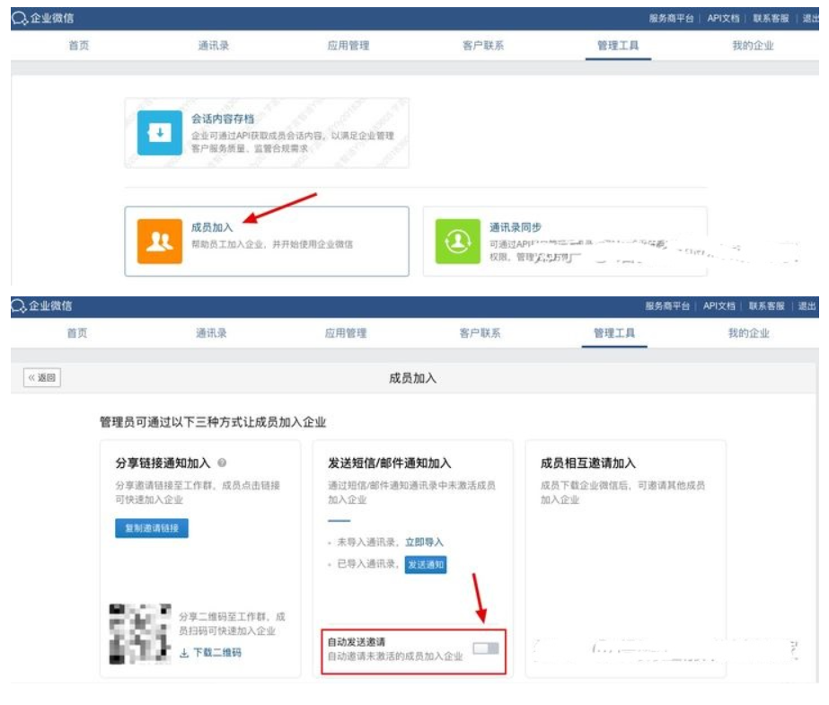
Task: Follow the 立即导入 link
Action: click(x=424, y=542)
